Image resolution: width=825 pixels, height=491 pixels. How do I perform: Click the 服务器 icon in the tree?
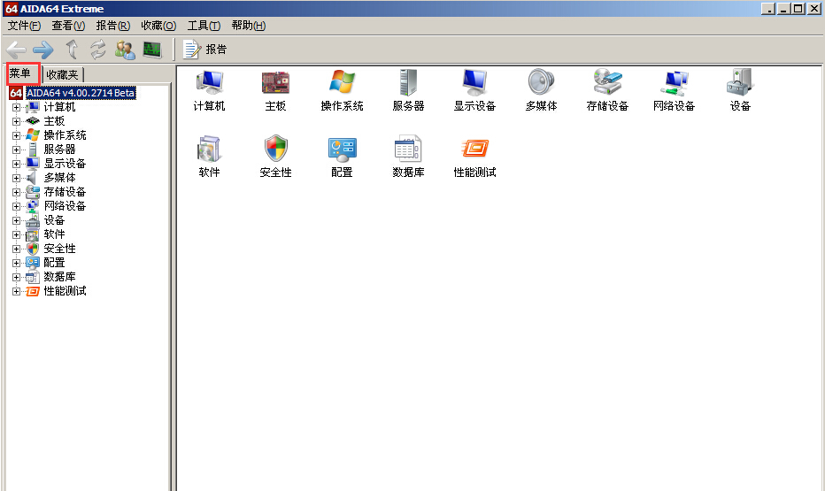tap(33, 150)
